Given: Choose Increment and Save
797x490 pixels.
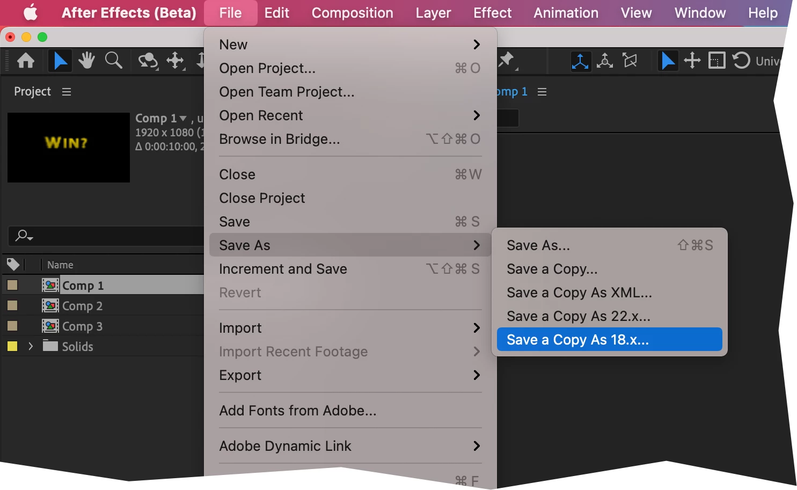Looking at the screenshot, I should click(350, 269).
